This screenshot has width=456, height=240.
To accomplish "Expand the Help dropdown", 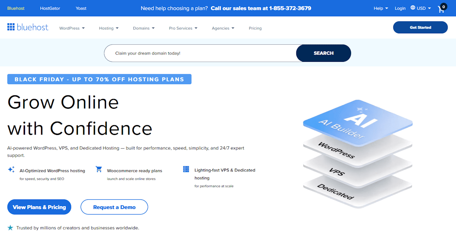I will tap(380, 8).
